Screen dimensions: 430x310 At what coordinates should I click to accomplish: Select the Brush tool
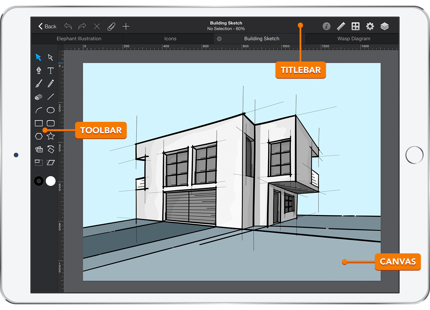[39, 84]
